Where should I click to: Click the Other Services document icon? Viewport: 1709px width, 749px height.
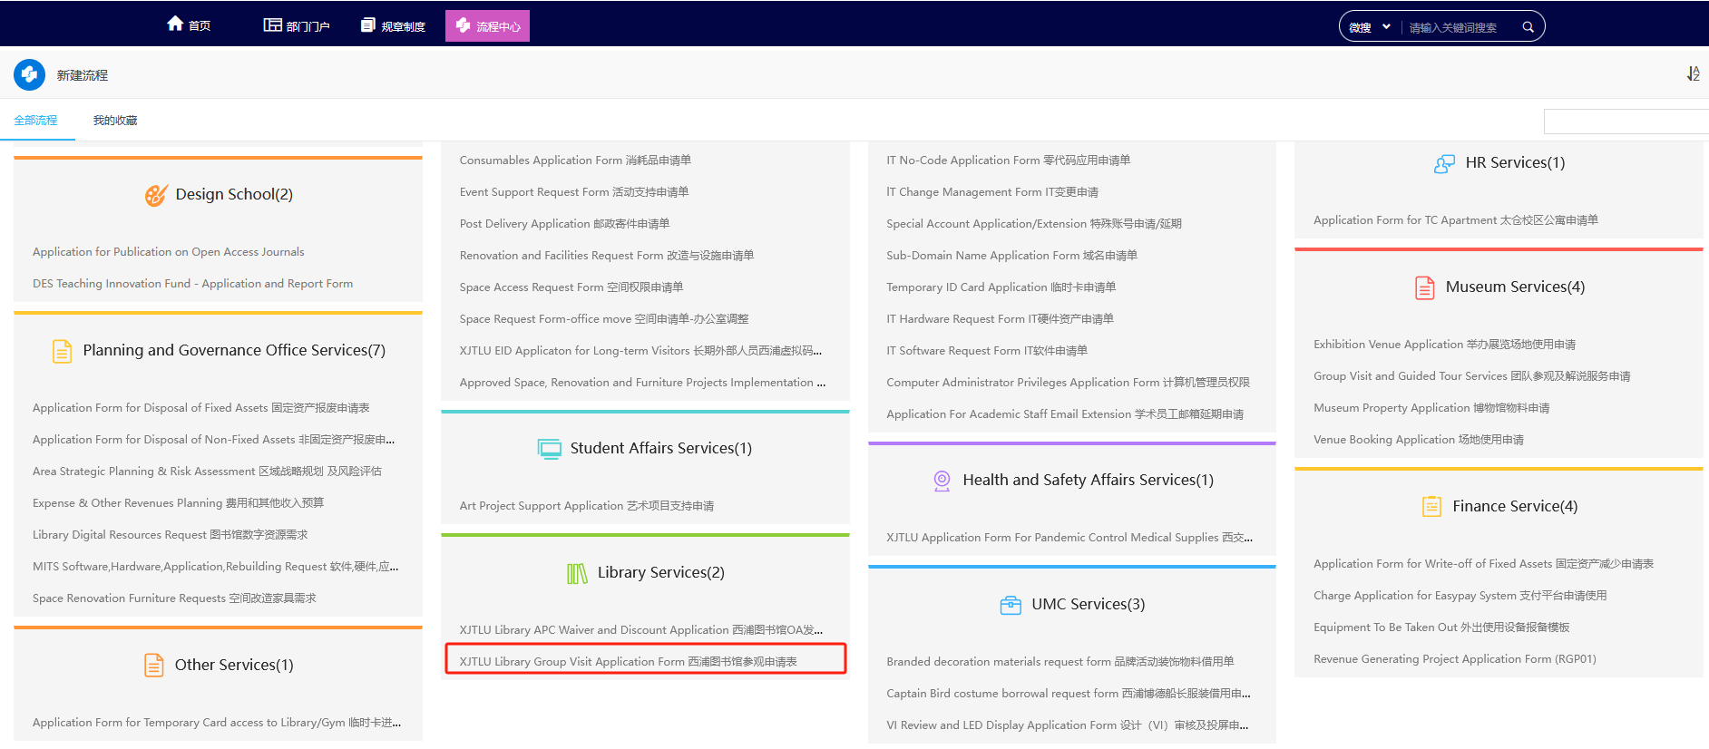coord(154,665)
